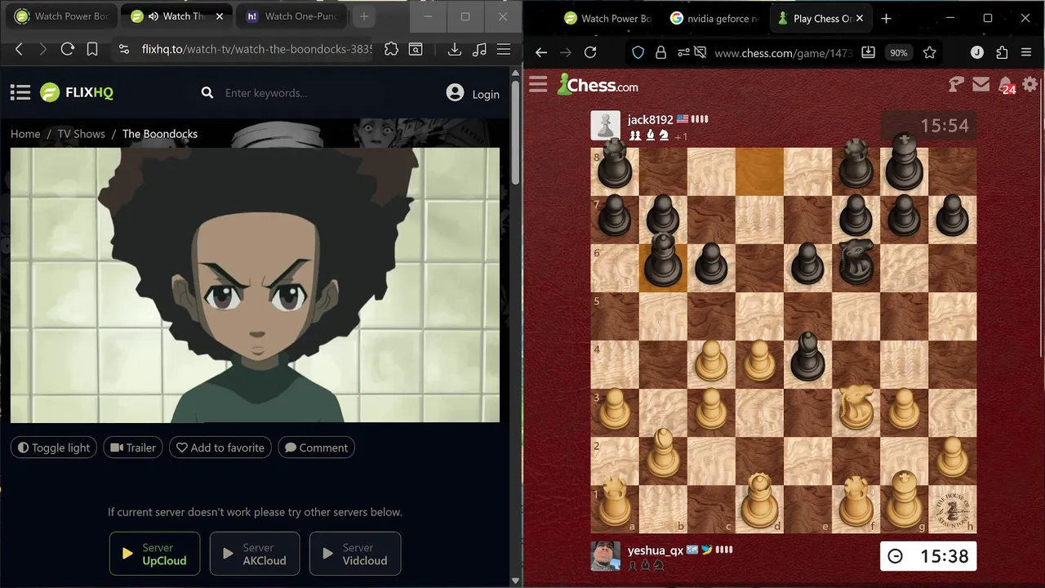
Task: Open Firefox application menu
Action: pyautogui.click(x=1027, y=52)
